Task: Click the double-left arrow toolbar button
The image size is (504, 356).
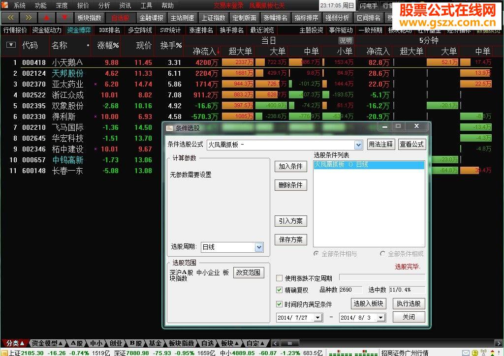Action: 10,18
